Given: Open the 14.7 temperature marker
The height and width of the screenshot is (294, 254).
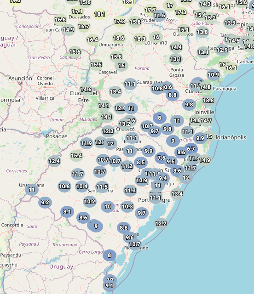Looking at the screenshot, I should click(x=206, y=120).
